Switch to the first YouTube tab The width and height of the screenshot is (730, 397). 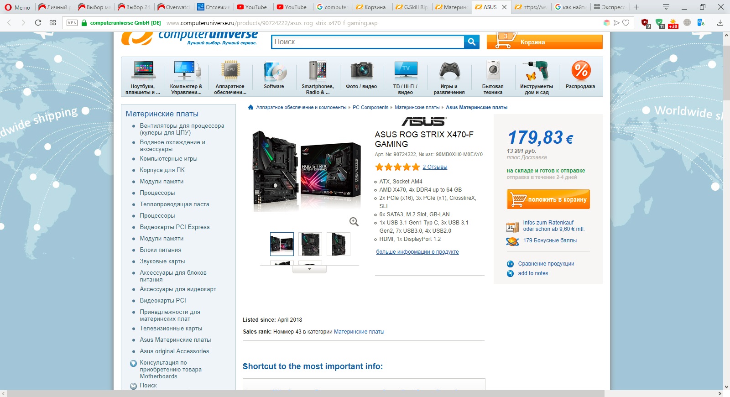click(252, 7)
